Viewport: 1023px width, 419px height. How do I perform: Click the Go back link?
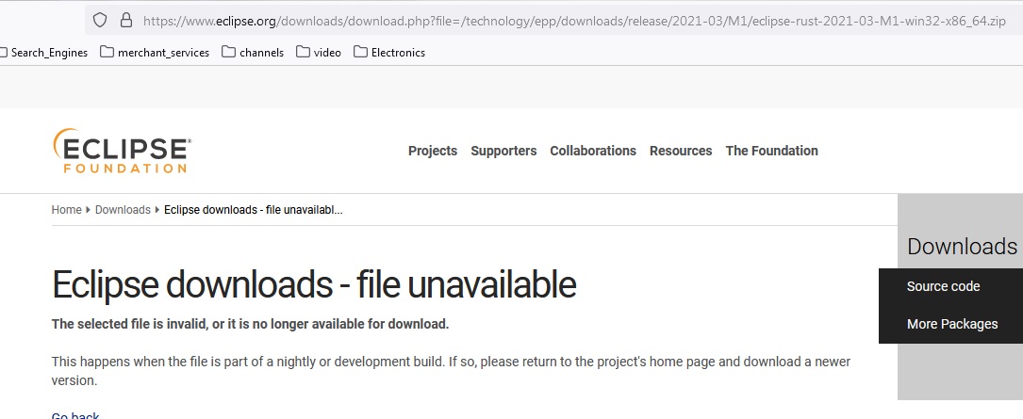[x=75, y=414]
